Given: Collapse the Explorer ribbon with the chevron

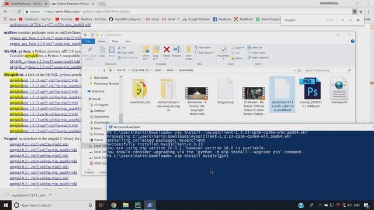Looking at the screenshot, I should (348, 41).
